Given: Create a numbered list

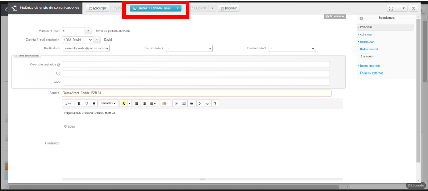Looking at the screenshot, I should 144,103.
